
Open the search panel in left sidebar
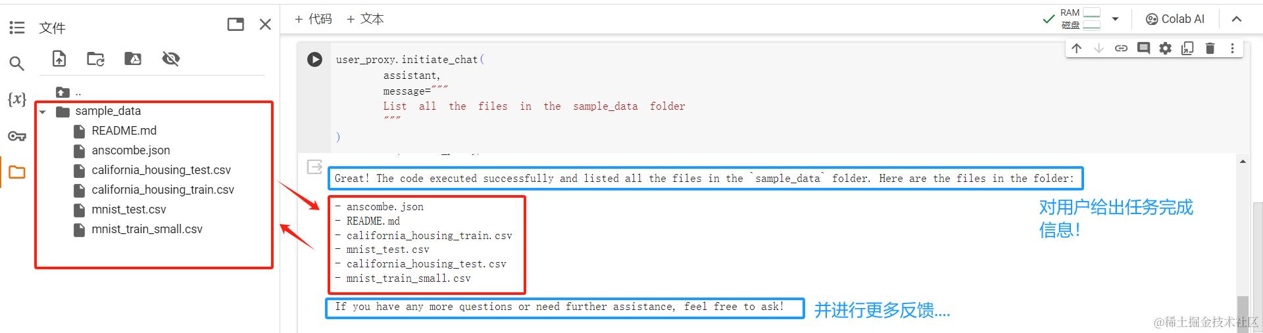17,64
